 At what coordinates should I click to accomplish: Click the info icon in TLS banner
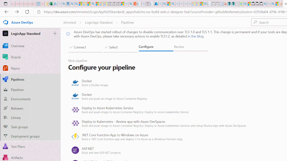(68, 34)
